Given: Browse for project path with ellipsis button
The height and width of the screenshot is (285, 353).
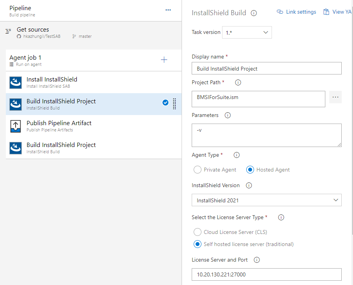Looking at the screenshot, I should [335, 97].
